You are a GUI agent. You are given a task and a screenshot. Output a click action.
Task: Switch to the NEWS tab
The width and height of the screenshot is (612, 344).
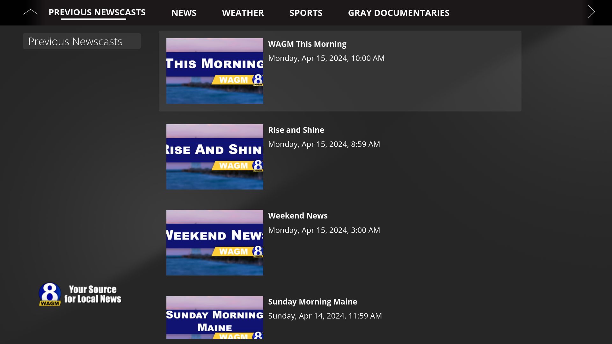click(184, 13)
